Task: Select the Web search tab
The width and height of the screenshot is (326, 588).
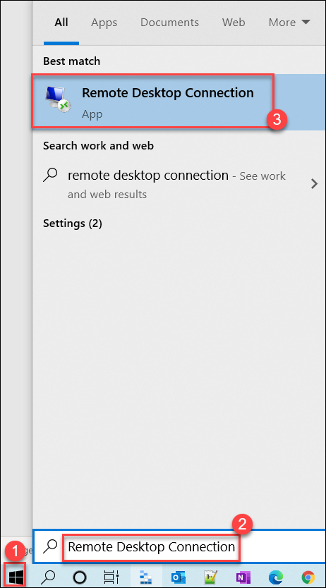Action: (234, 23)
